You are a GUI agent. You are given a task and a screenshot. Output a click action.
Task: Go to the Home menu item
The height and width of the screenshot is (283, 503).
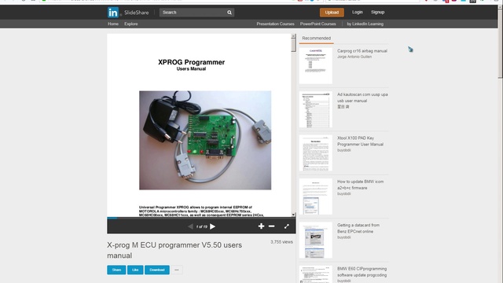[x=113, y=24]
